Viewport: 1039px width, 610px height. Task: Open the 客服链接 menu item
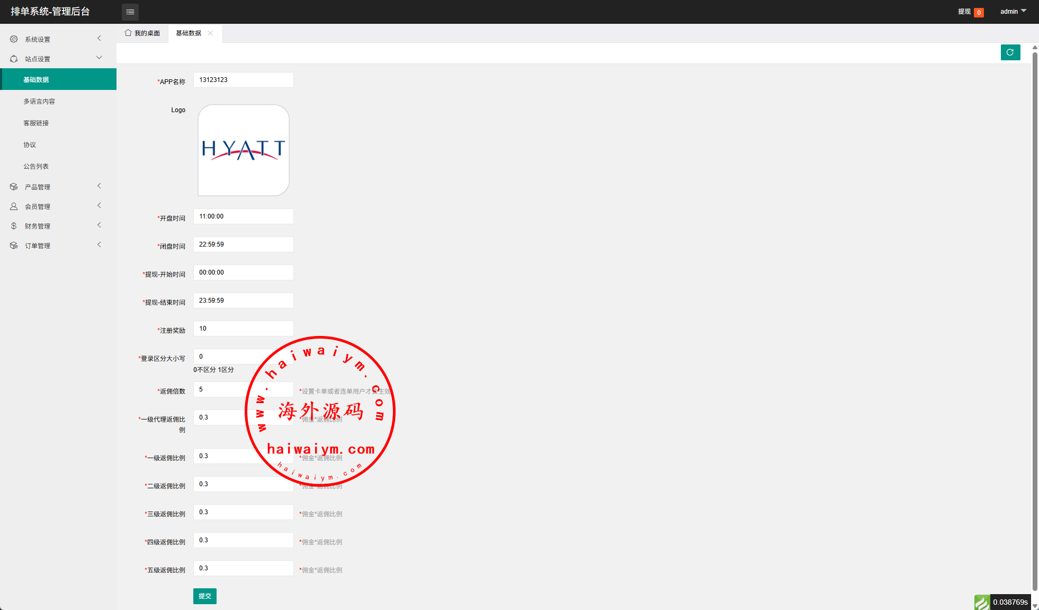coord(36,123)
